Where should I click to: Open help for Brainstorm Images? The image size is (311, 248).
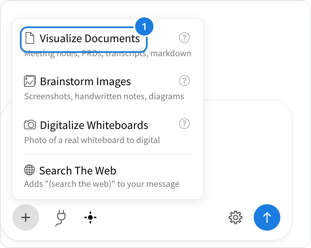click(x=185, y=81)
